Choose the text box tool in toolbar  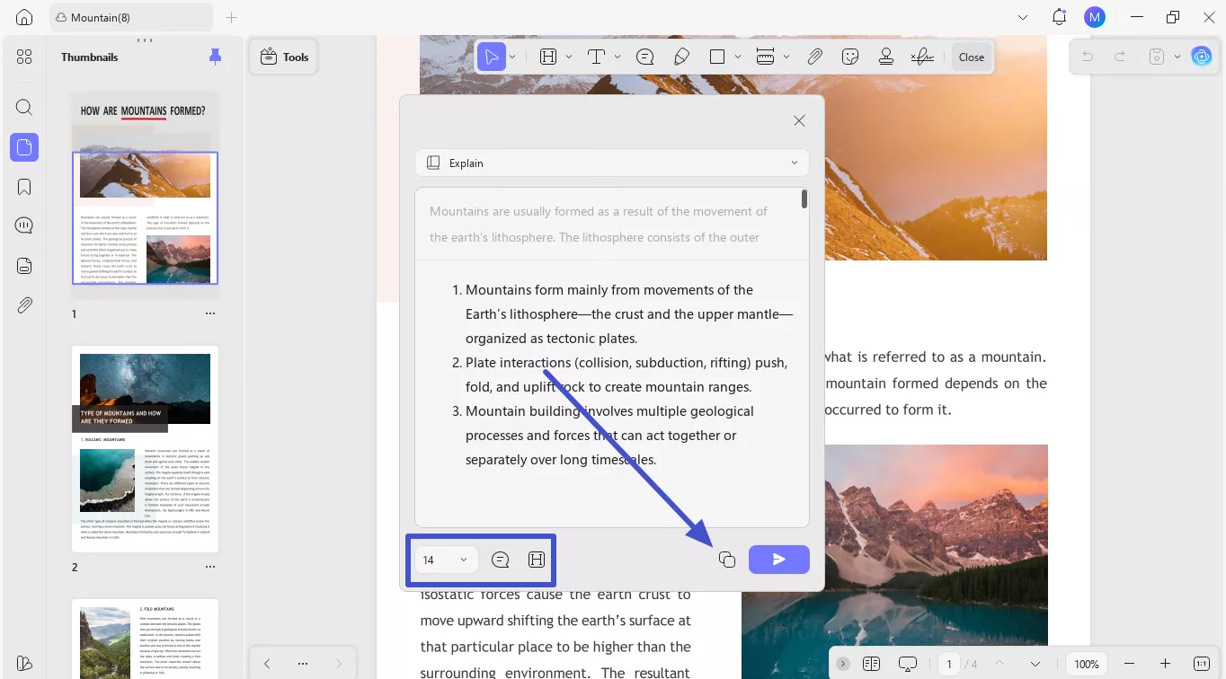tap(548, 57)
